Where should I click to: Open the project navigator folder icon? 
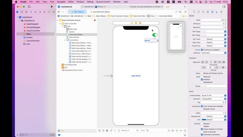click(x=17, y=12)
